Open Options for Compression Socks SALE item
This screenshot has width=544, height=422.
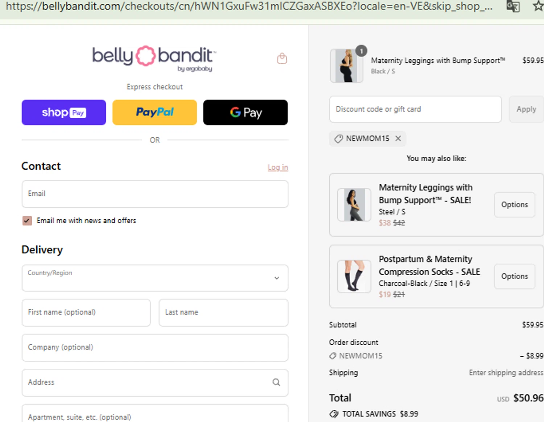(514, 276)
